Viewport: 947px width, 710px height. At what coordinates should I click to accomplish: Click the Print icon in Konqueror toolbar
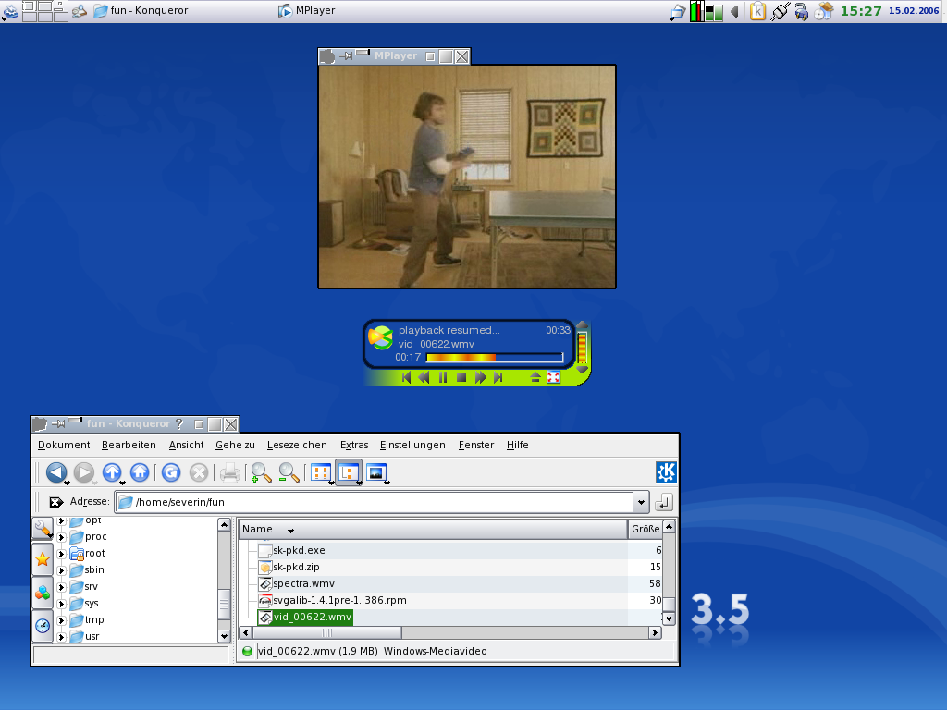coord(229,472)
